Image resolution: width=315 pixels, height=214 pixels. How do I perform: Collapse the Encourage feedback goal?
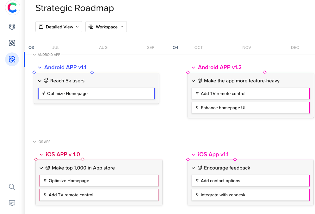(194, 168)
